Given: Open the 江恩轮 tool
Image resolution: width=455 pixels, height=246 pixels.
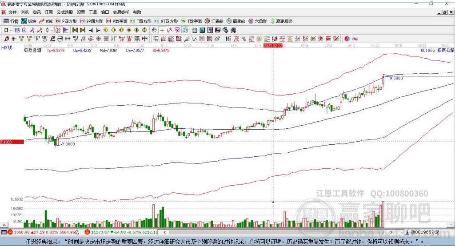Looking at the screenshot, I should [x=214, y=21].
